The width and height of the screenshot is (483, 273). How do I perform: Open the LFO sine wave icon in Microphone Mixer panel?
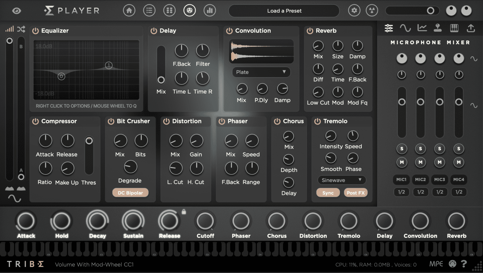coord(406,28)
